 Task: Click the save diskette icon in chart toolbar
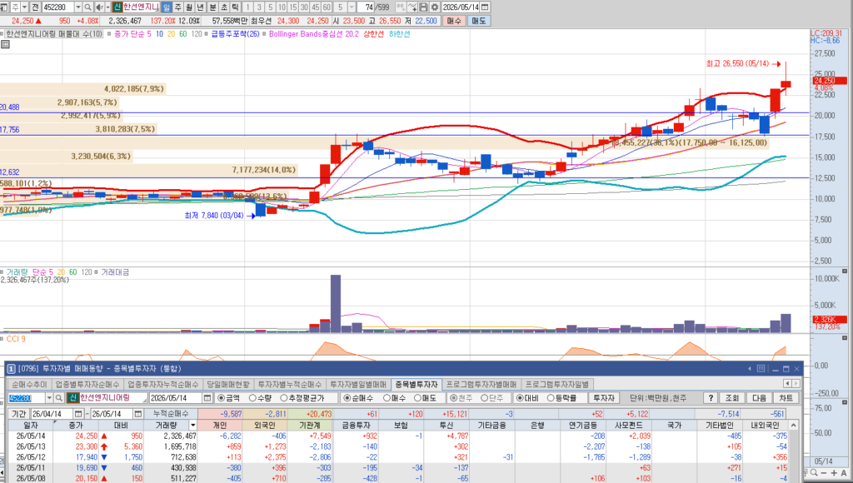(424, 7)
